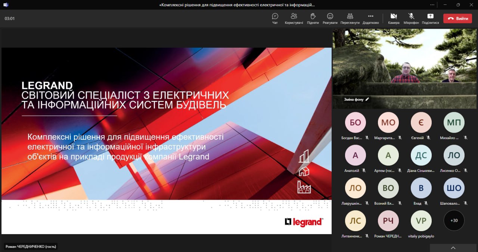The height and width of the screenshot is (252, 478).
Task: Unmute the Мікрофон
Action: [x=411, y=19]
